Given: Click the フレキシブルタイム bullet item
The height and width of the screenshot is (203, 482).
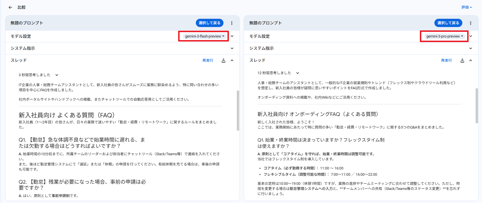Looking at the screenshot, I should click(x=320, y=175).
